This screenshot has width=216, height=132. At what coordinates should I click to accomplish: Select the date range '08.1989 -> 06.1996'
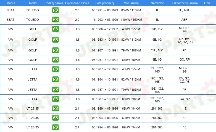pyautogui.click(x=105, y=108)
